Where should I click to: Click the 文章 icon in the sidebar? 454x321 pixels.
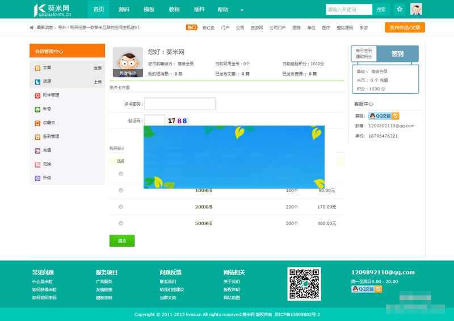37,68
